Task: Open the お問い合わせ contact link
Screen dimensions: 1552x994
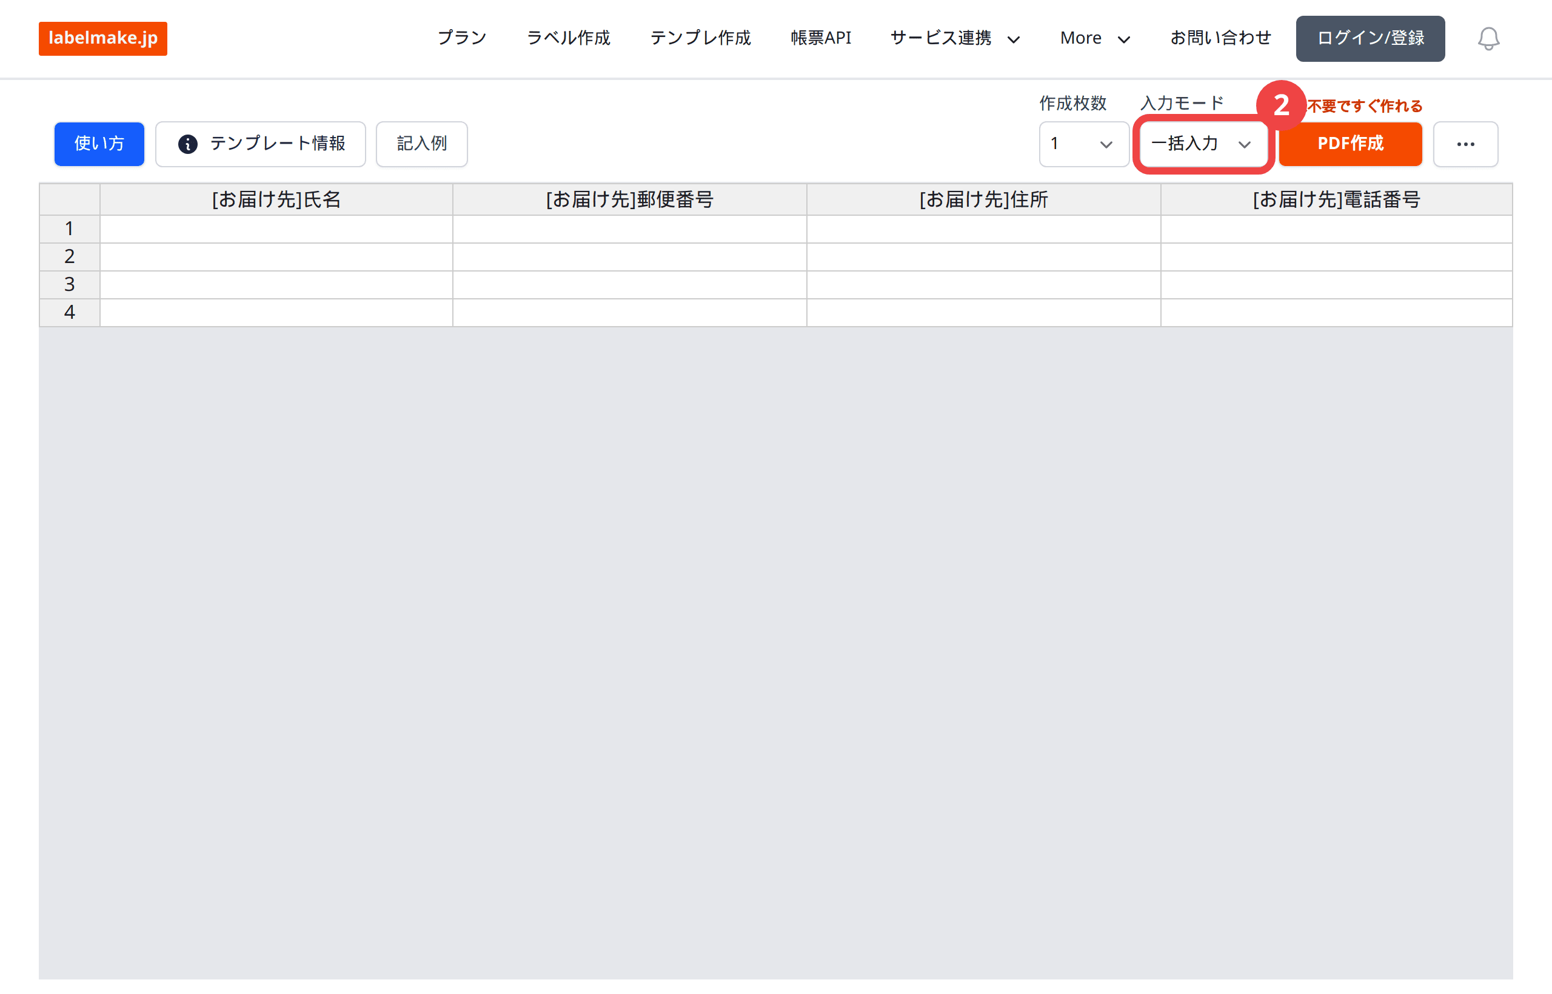Action: pos(1221,38)
